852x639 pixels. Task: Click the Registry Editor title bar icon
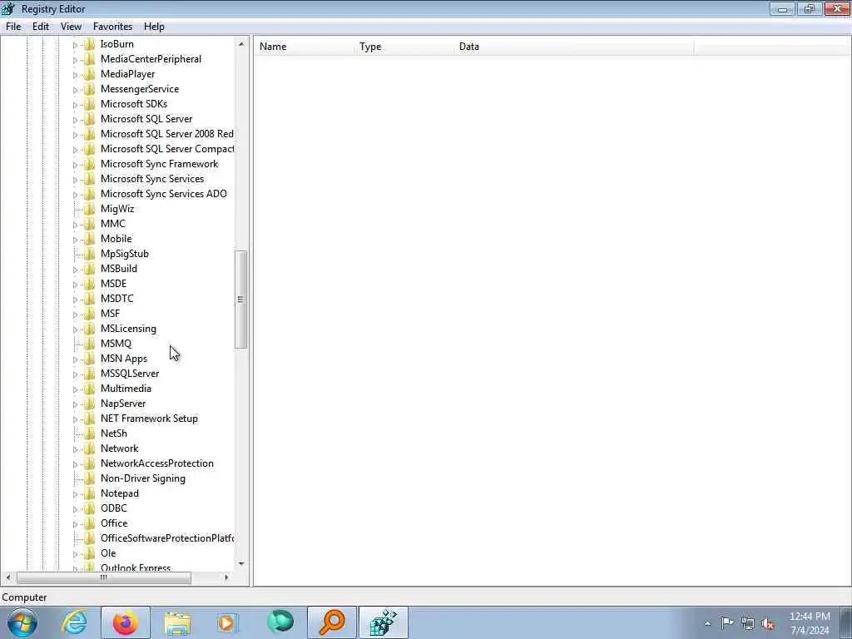[x=8, y=8]
